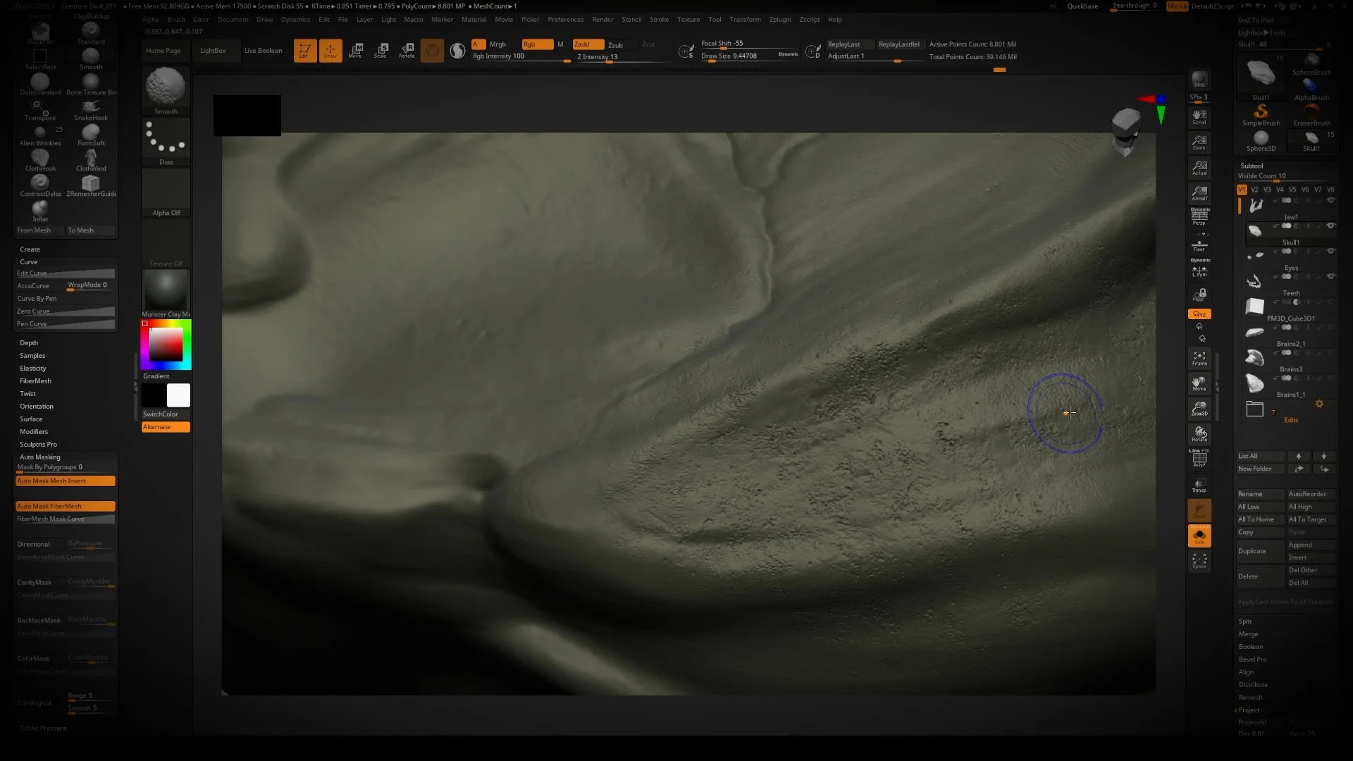Open the FiberMesh section
Image resolution: width=1353 pixels, height=761 pixels.
pos(35,380)
